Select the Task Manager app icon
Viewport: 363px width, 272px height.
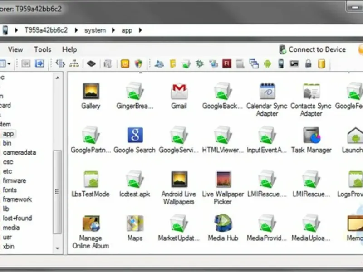311,135
